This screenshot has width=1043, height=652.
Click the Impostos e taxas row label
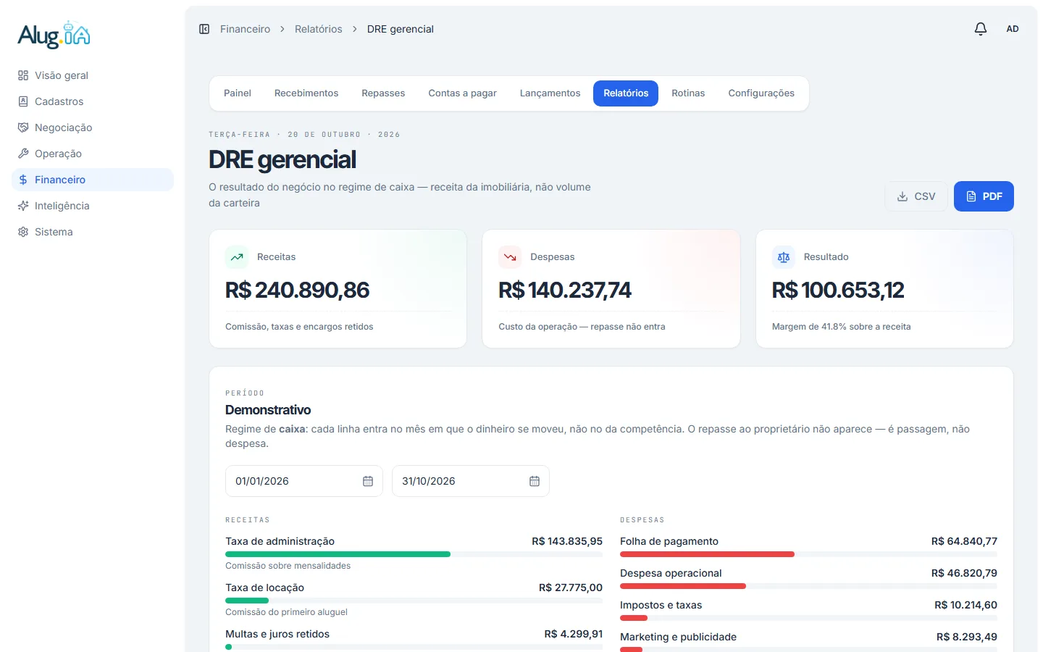pyautogui.click(x=661, y=605)
